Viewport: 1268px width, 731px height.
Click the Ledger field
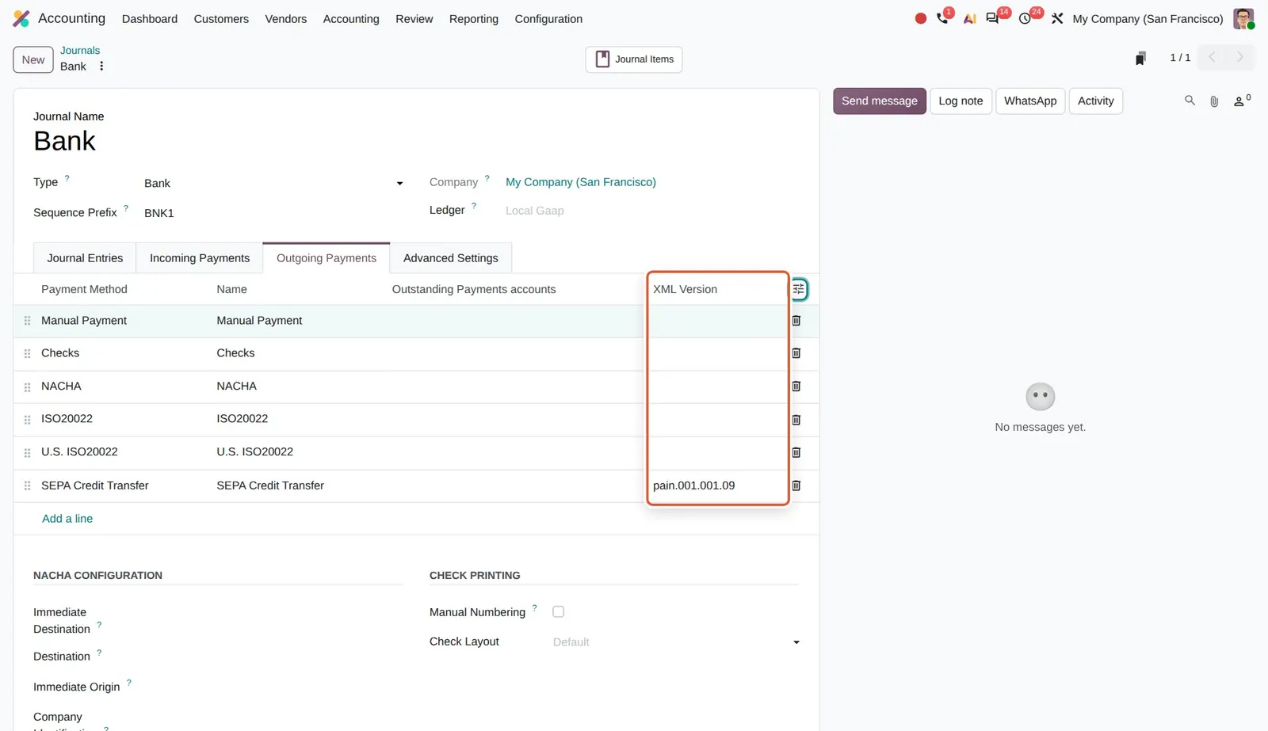(651, 211)
